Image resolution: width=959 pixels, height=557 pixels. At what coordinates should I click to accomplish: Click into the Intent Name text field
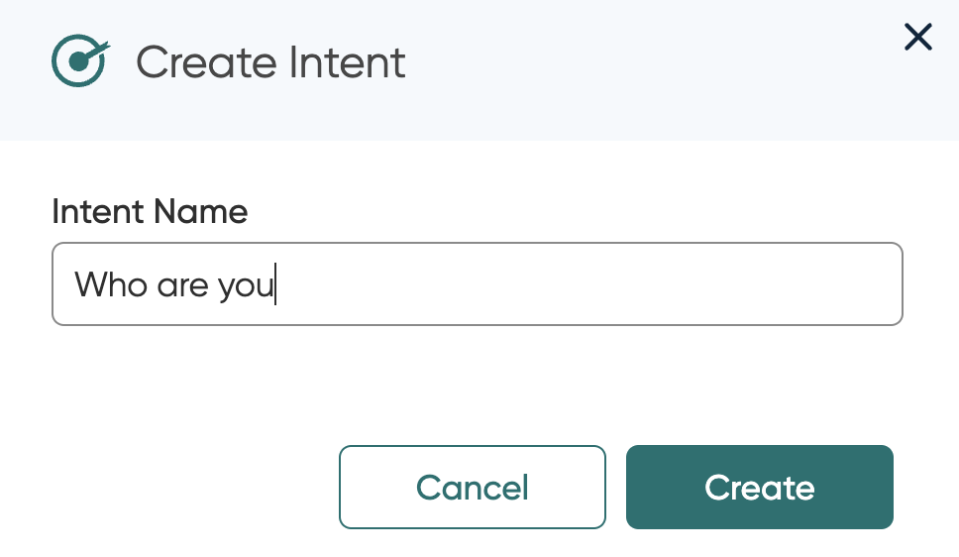[478, 284]
